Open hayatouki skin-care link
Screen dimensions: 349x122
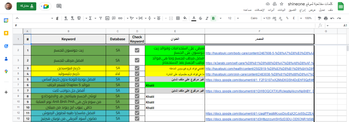click(260, 74)
